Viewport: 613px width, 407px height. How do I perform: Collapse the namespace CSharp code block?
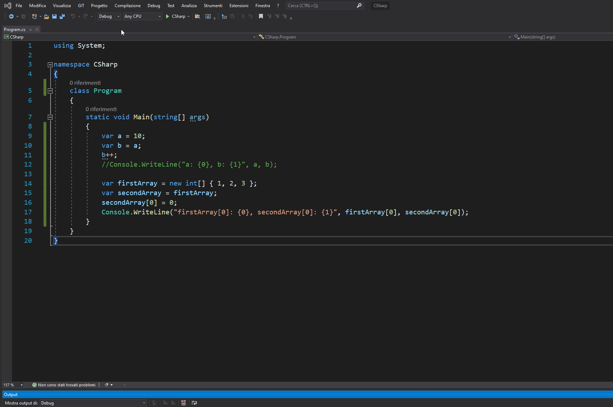pos(50,65)
